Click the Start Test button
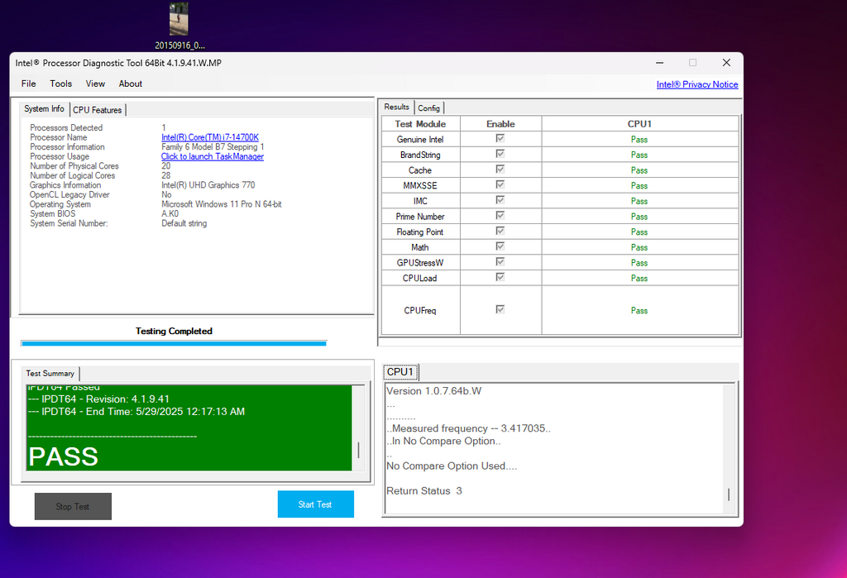847x578 pixels. pyautogui.click(x=316, y=504)
